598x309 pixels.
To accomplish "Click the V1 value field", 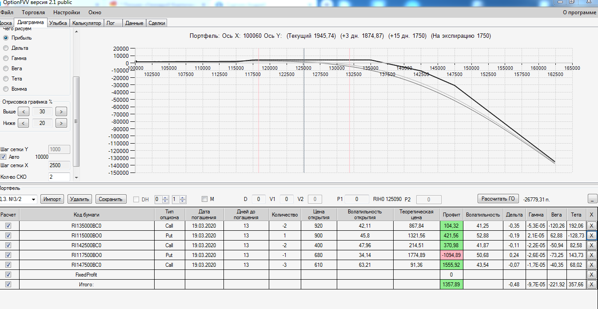I will [x=287, y=199].
